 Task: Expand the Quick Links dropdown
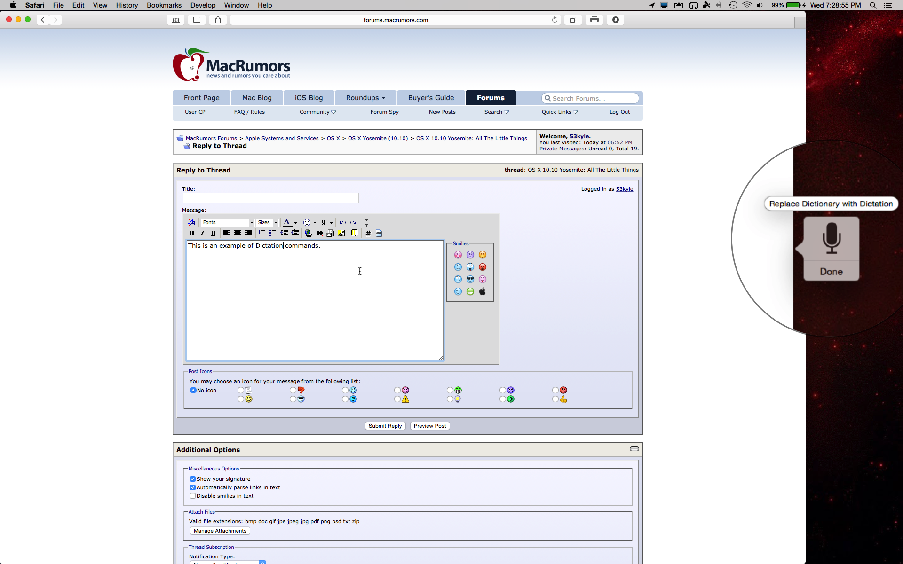(x=560, y=112)
